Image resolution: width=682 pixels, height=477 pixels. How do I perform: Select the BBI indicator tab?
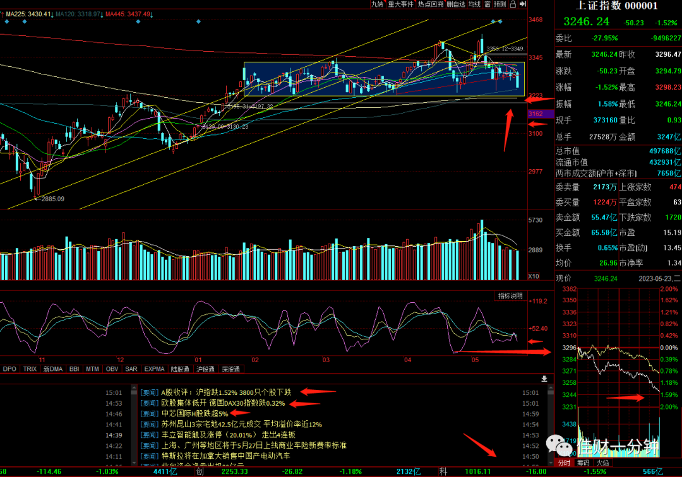tap(75, 369)
